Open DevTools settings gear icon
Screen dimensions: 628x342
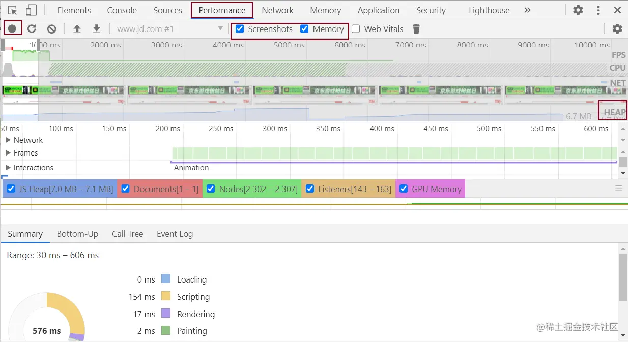578,10
